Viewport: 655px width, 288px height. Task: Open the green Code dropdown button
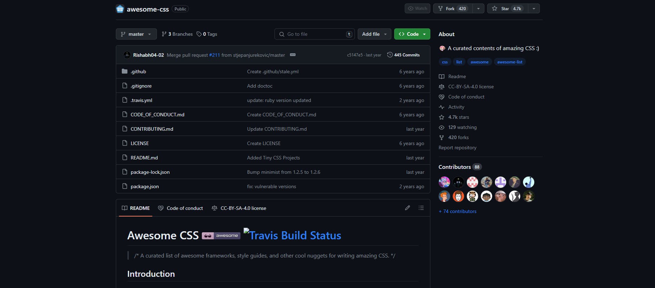(412, 34)
